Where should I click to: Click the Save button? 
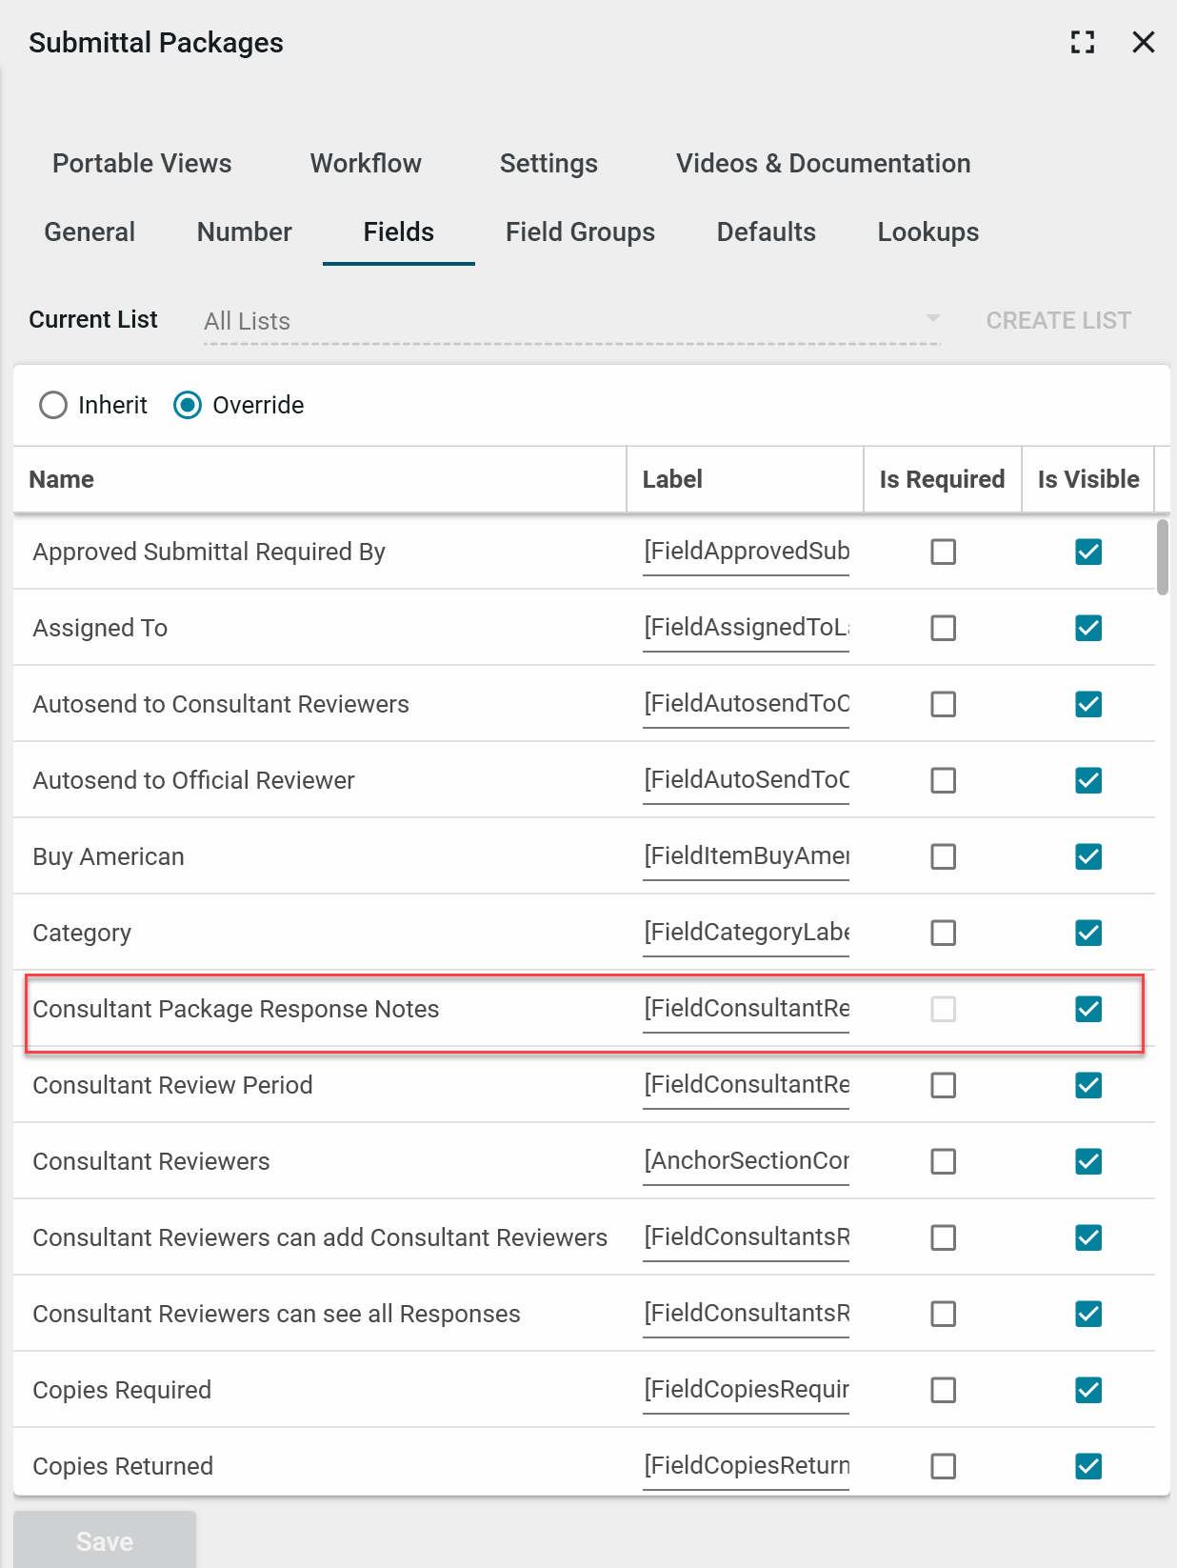point(105,1540)
